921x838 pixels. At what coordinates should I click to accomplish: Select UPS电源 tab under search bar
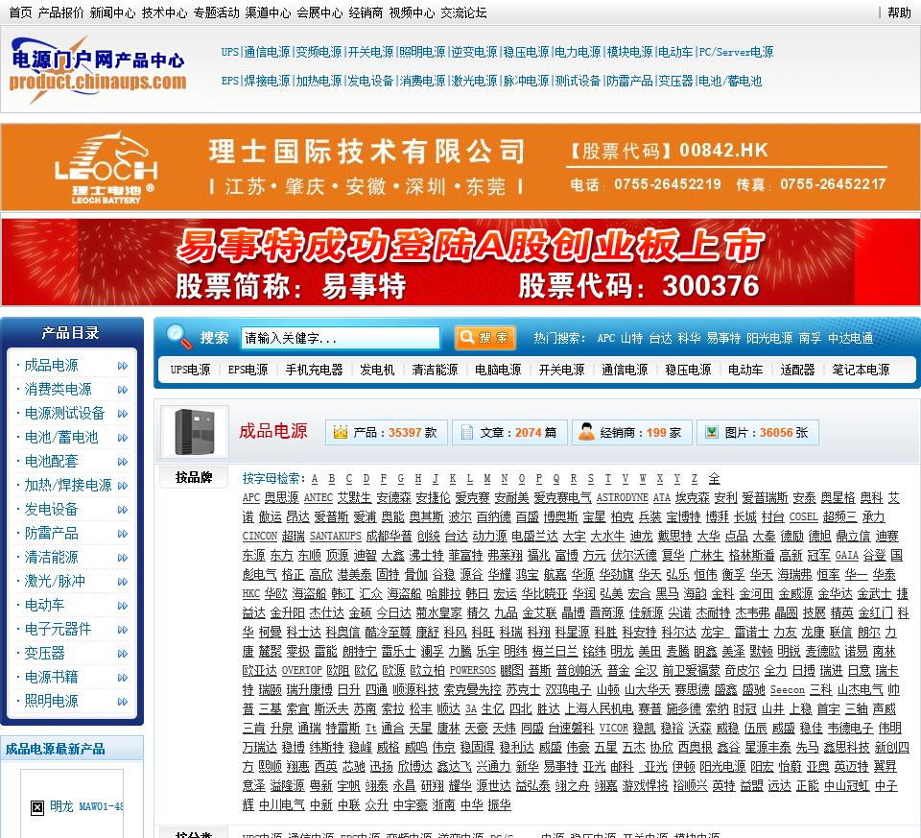[x=190, y=370]
